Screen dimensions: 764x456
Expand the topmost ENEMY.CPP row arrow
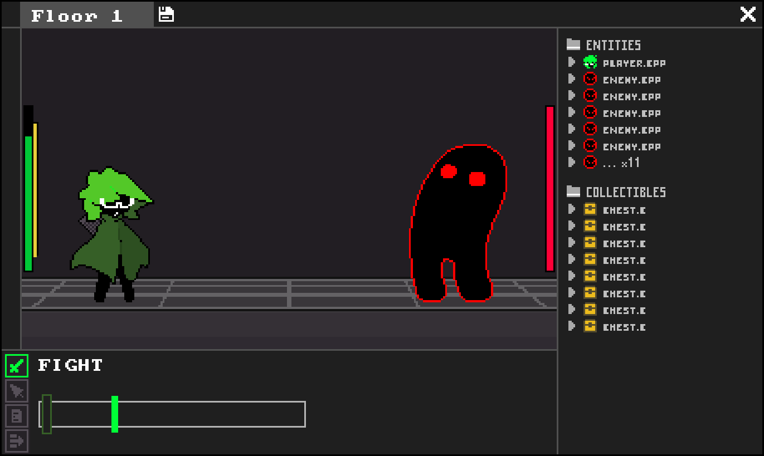(x=571, y=79)
